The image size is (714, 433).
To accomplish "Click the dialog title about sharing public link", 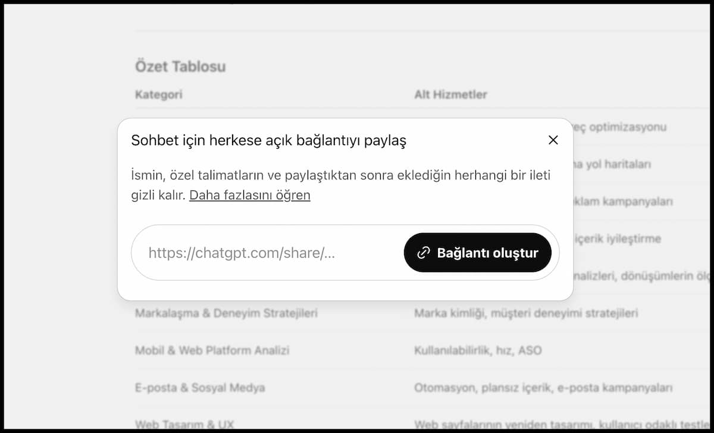I will click(268, 141).
